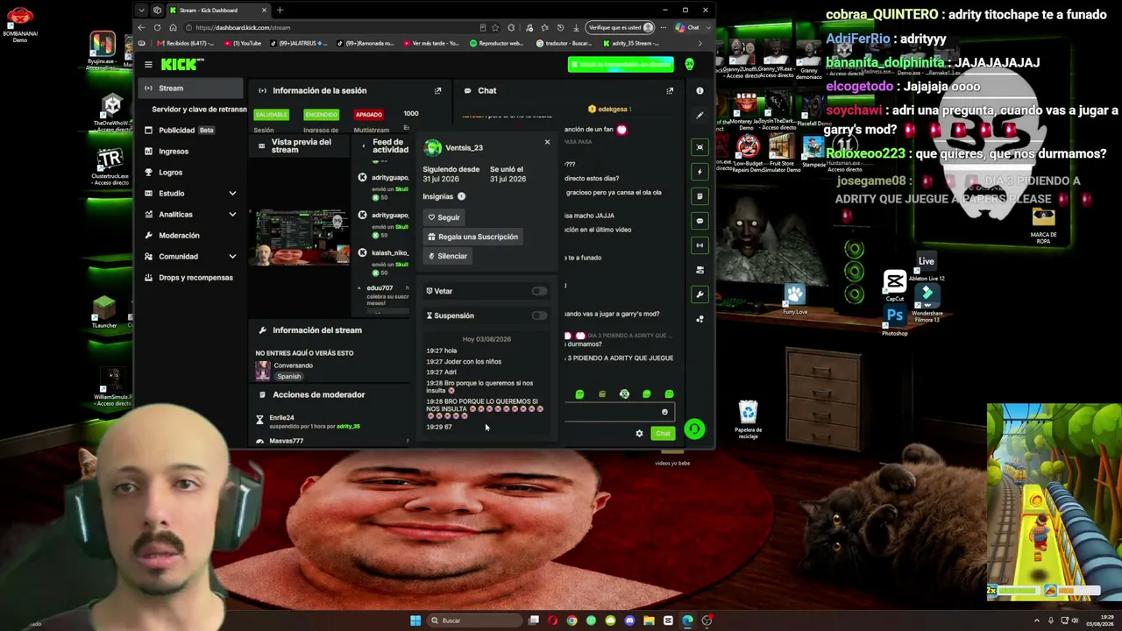
Task: Open Furry Love desktop shortcut
Action: (795, 298)
